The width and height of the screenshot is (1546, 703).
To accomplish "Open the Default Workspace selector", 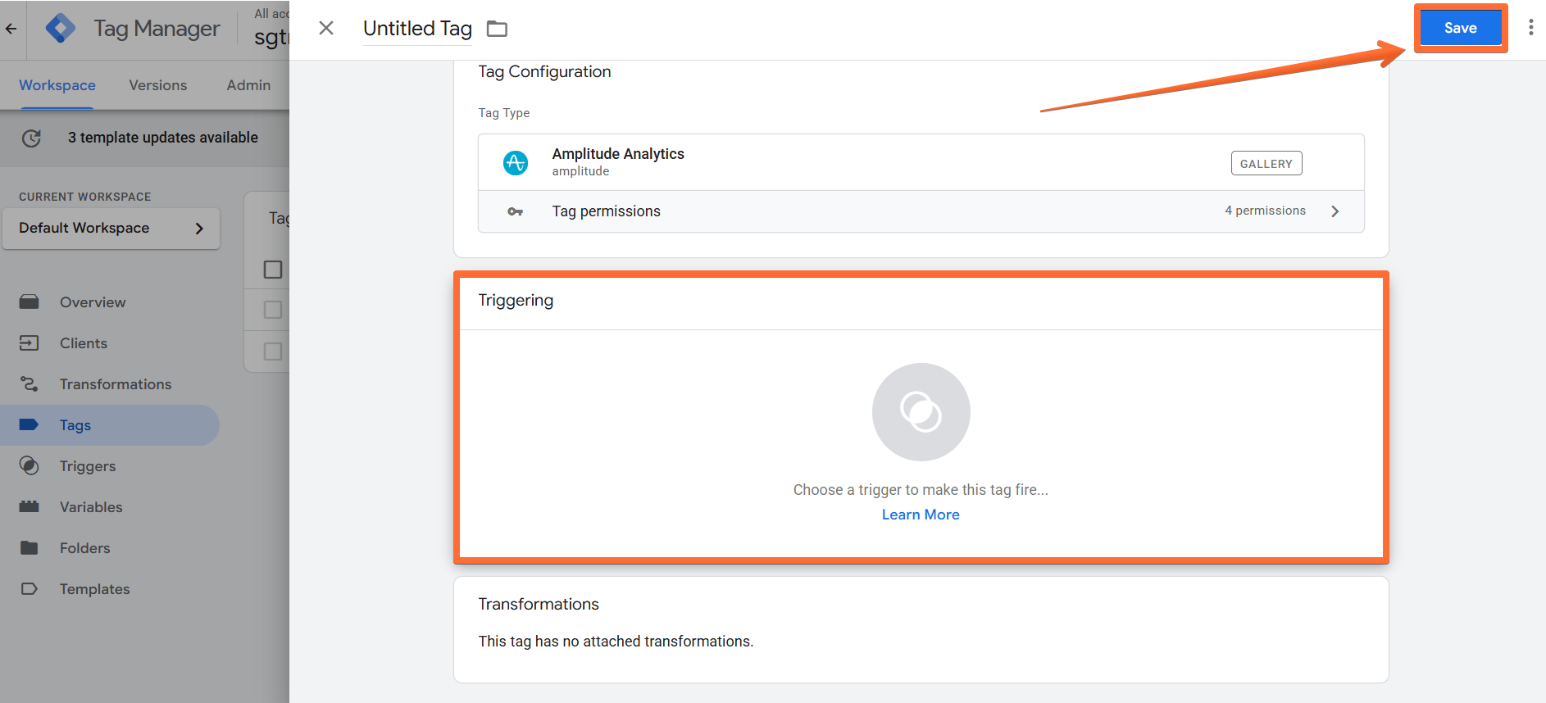I will coord(111,229).
